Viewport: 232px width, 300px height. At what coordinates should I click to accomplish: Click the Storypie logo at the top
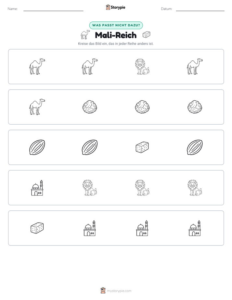coord(115,7)
